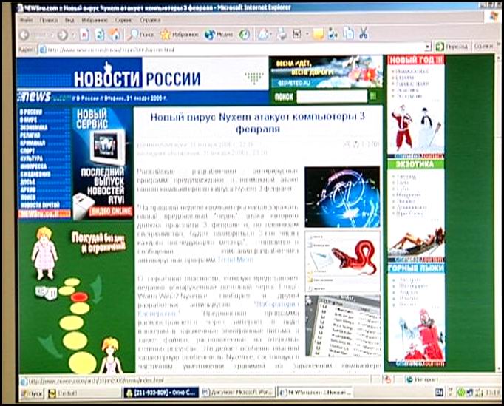Open the Религия sidebar section
The width and height of the screenshot is (504, 406).
[x=30, y=135]
